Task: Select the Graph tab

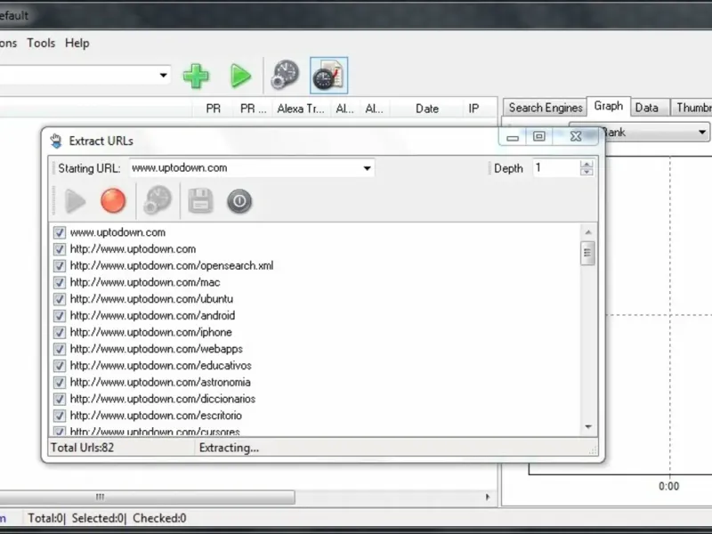Action: [609, 106]
